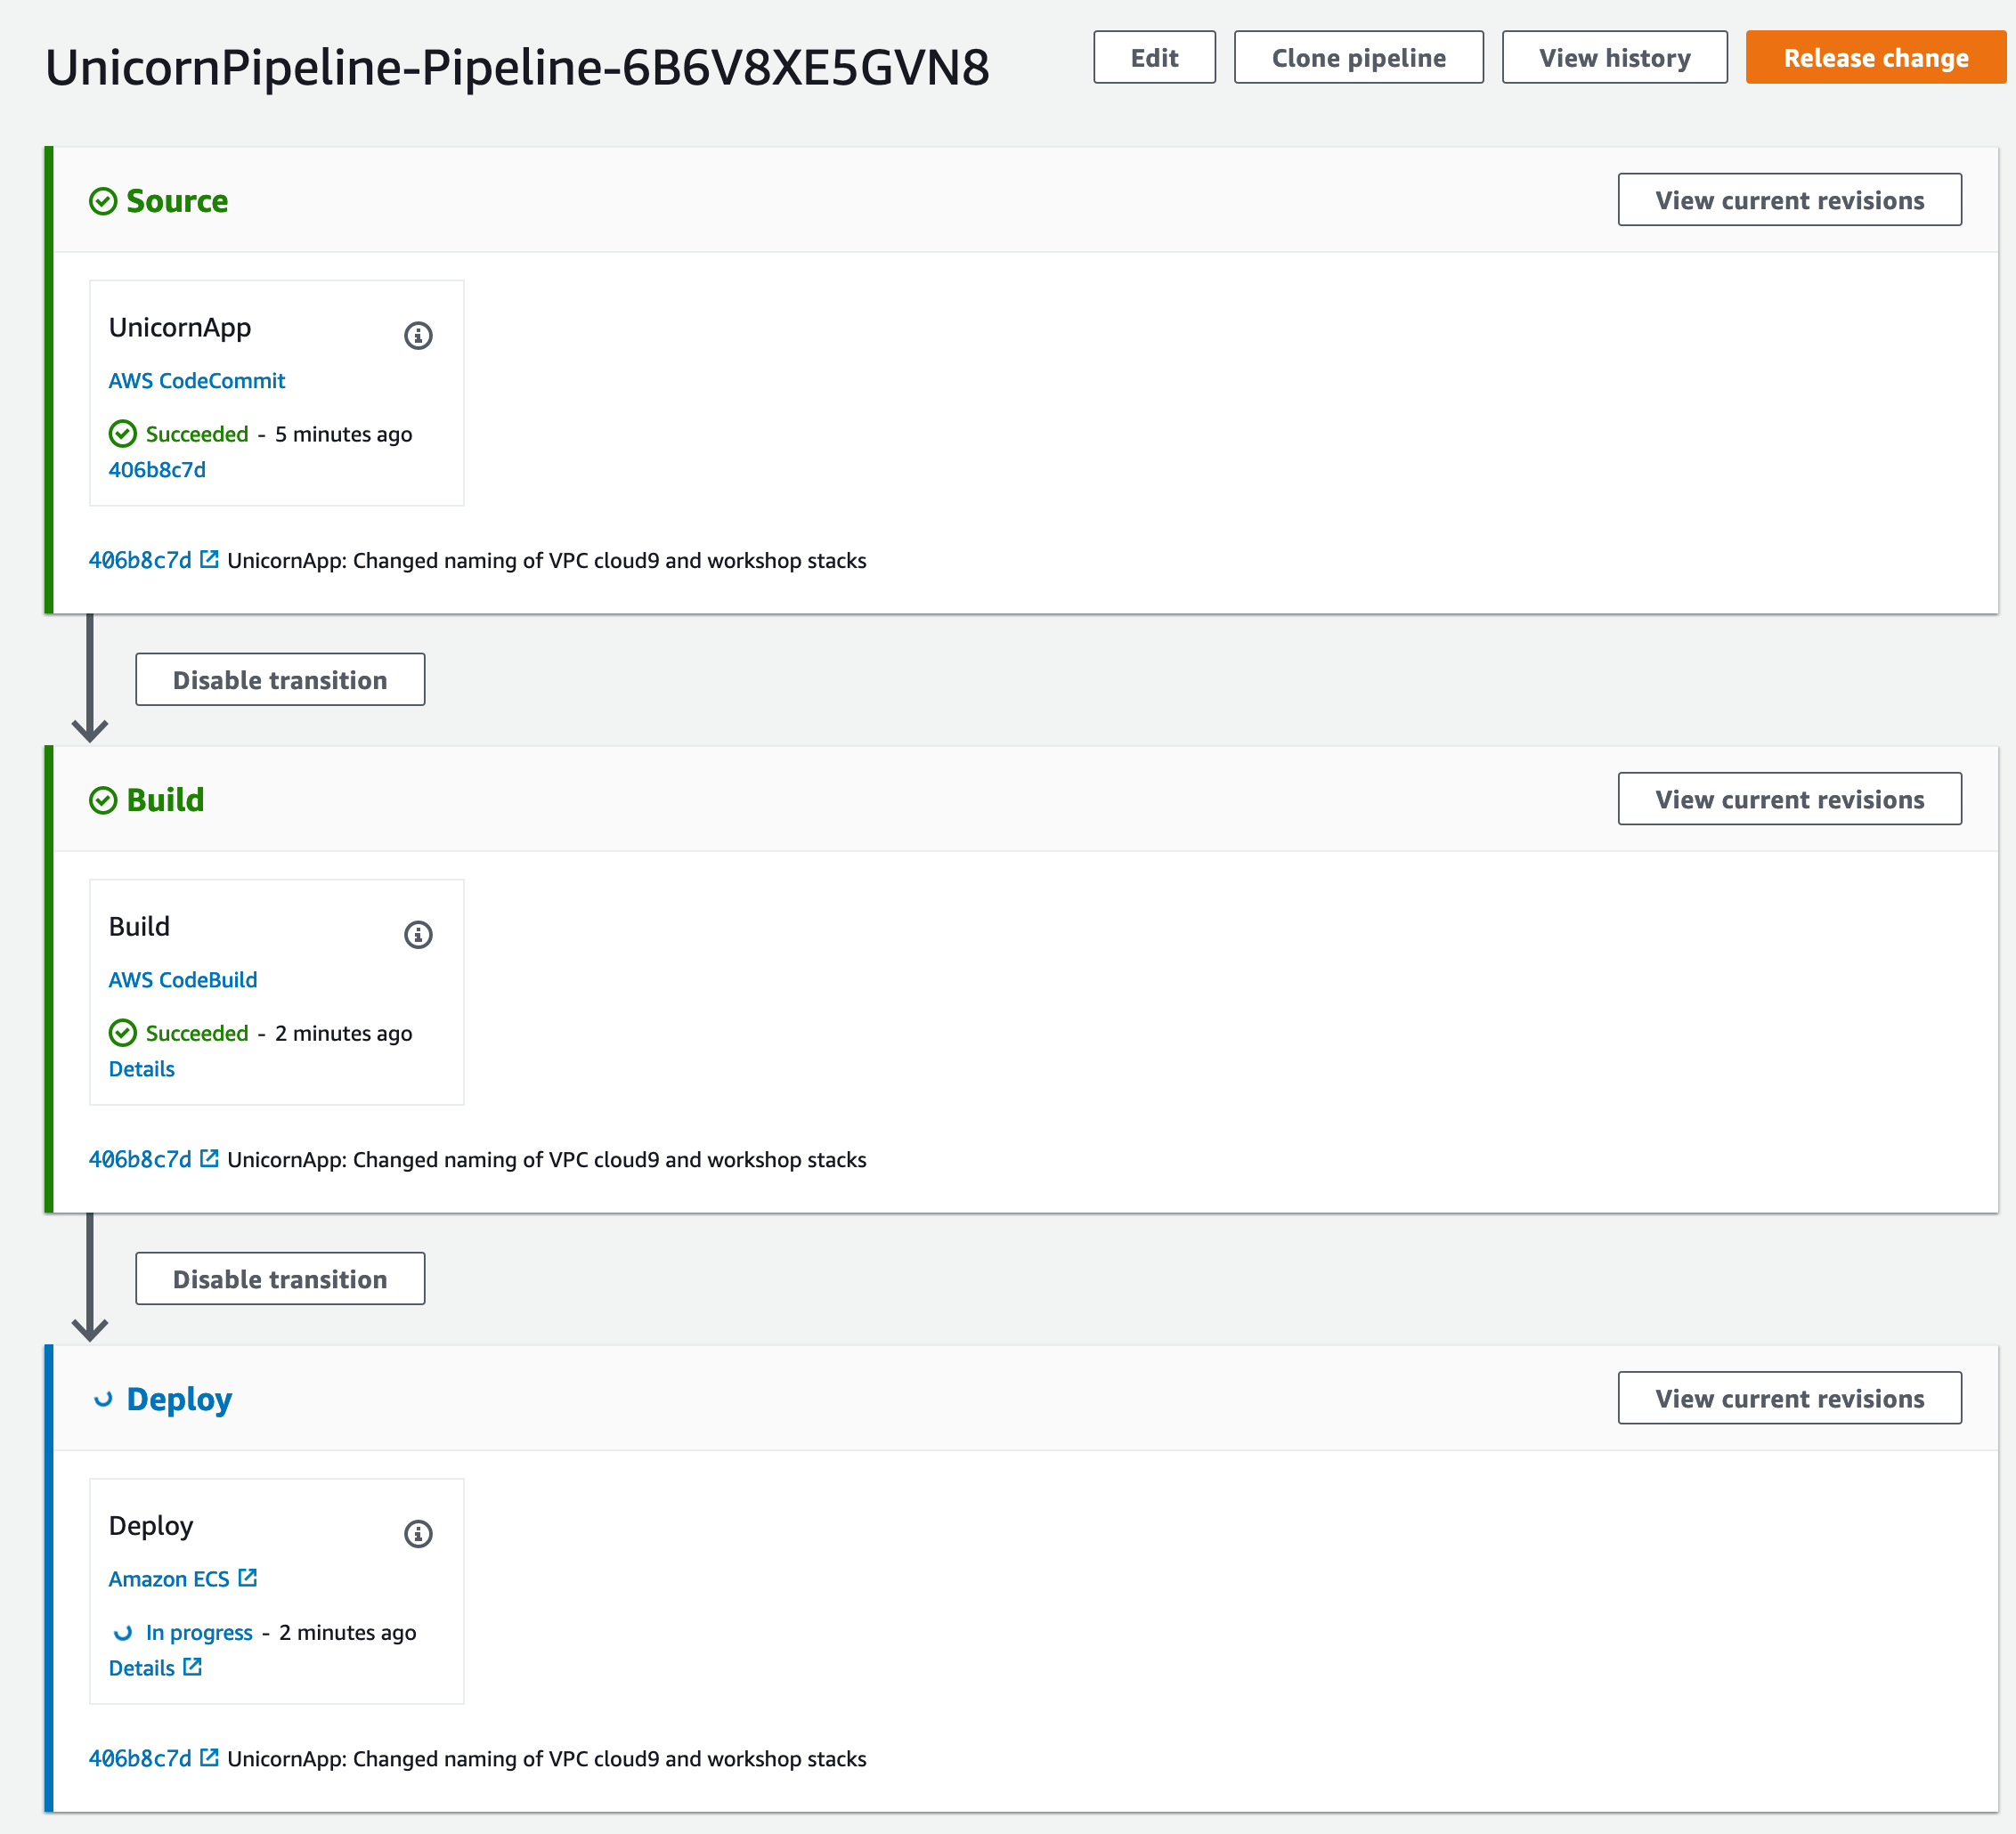Click the Source stage heading
The image size is (2016, 1834).
pyautogui.click(x=177, y=201)
